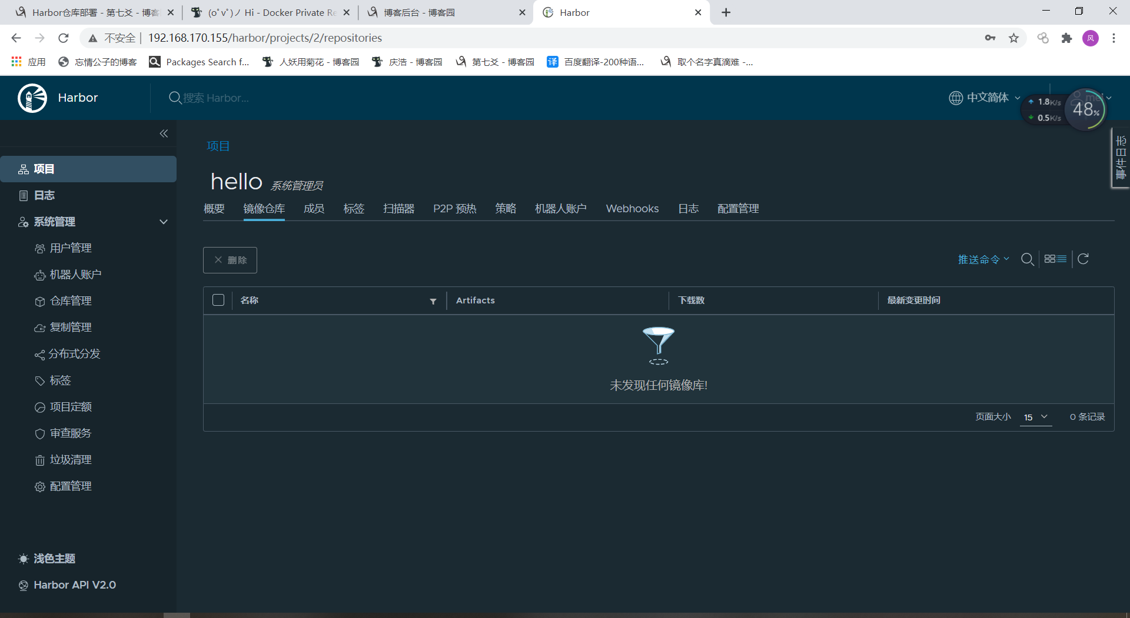Click the 删除 button

[x=230, y=260]
